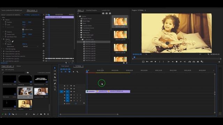Select Old Film Look 02 preset
The image size is (223, 125).
(x=91, y=44)
